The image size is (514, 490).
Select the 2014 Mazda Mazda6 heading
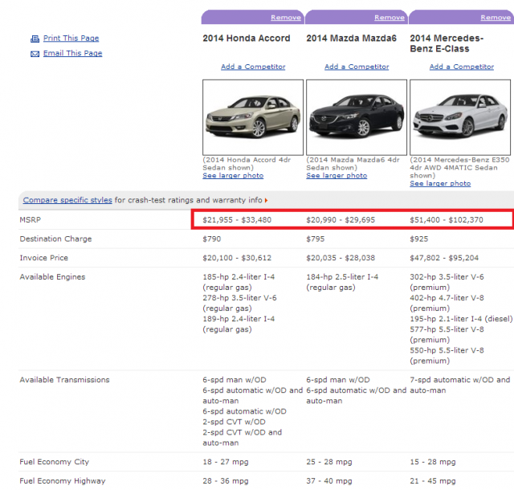coord(352,38)
